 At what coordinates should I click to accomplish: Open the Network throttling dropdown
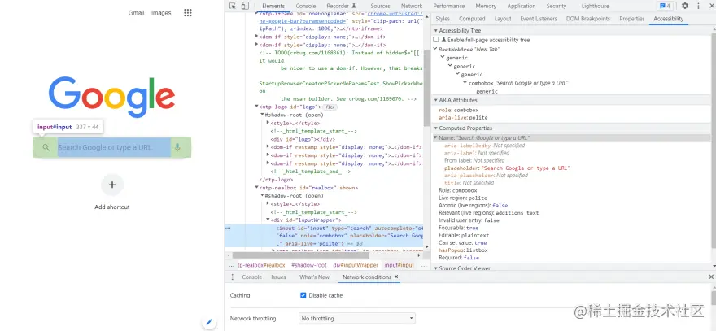tap(357, 319)
